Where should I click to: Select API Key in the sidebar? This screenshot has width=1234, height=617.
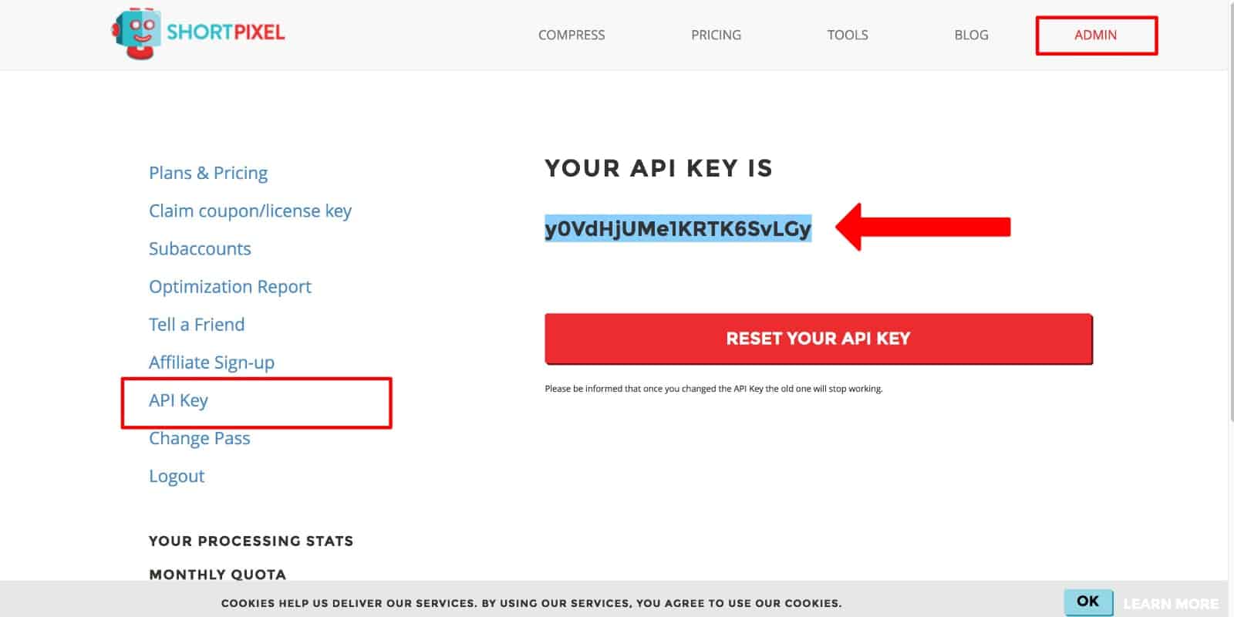[x=178, y=400]
